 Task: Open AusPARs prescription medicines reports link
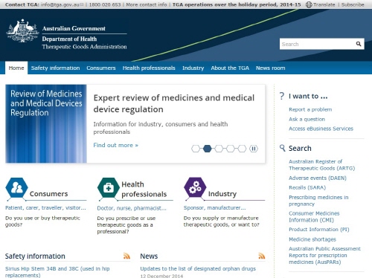click(x=324, y=255)
